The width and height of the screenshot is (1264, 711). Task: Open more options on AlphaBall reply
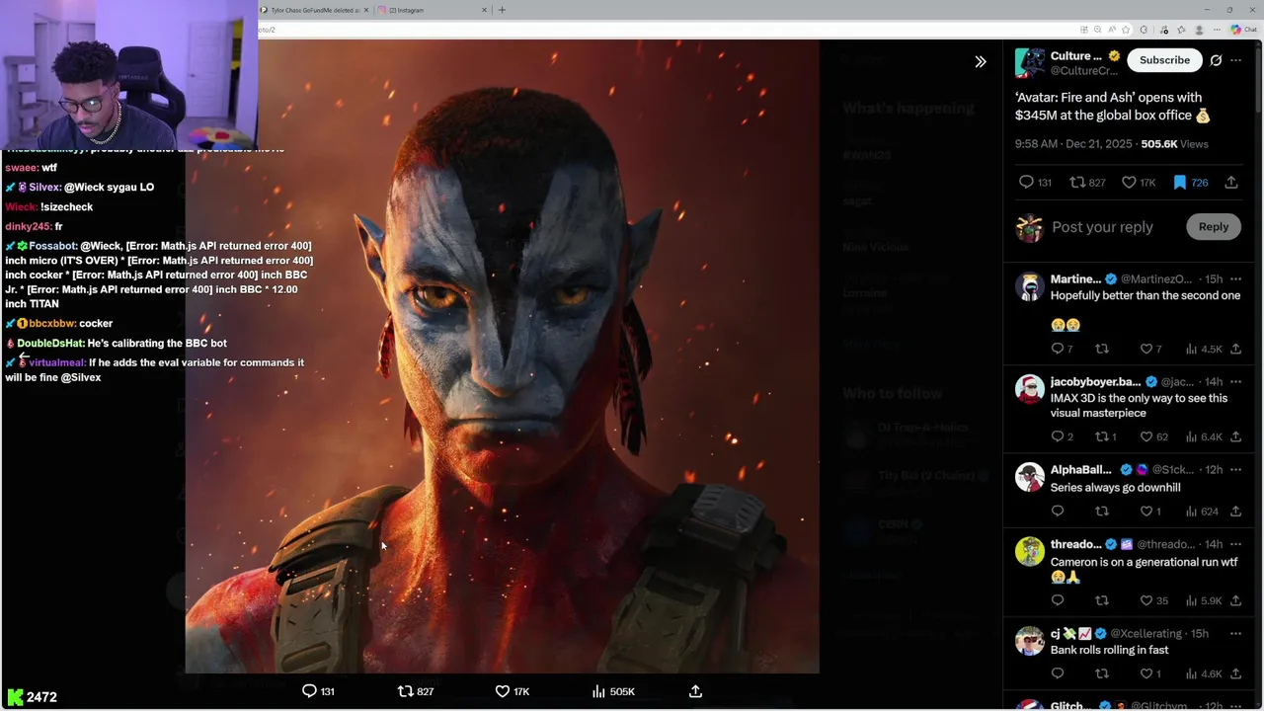[1235, 470]
